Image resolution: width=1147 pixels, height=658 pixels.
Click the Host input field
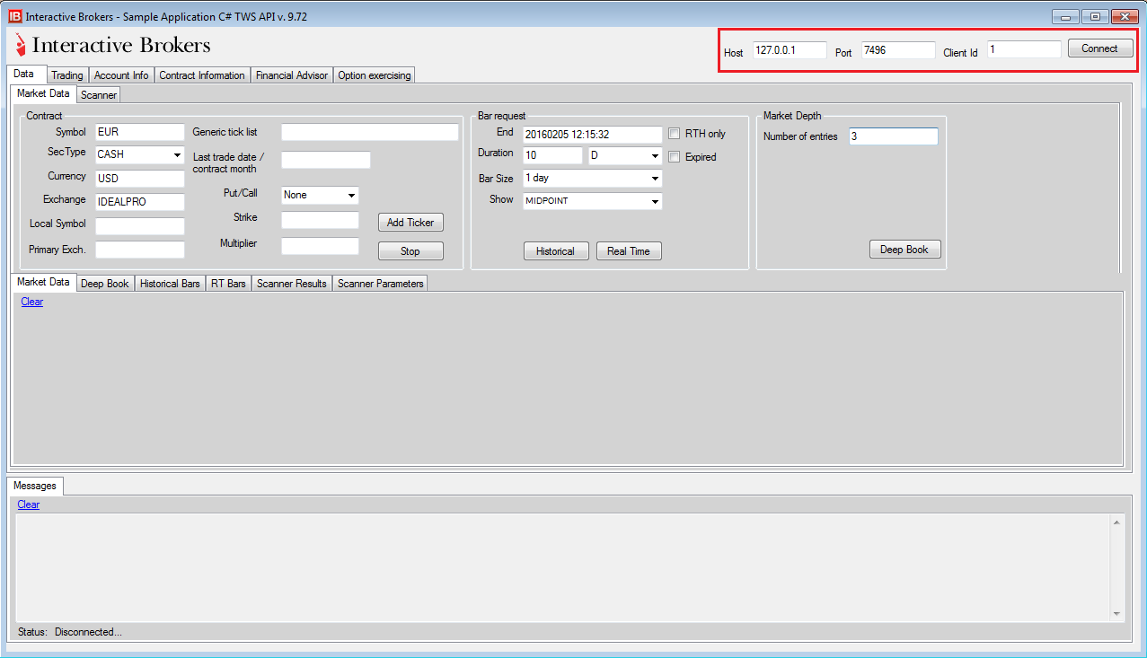[790, 50]
